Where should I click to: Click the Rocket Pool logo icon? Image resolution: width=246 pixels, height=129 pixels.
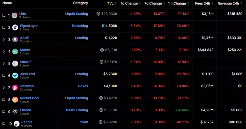click(x=15, y=100)
